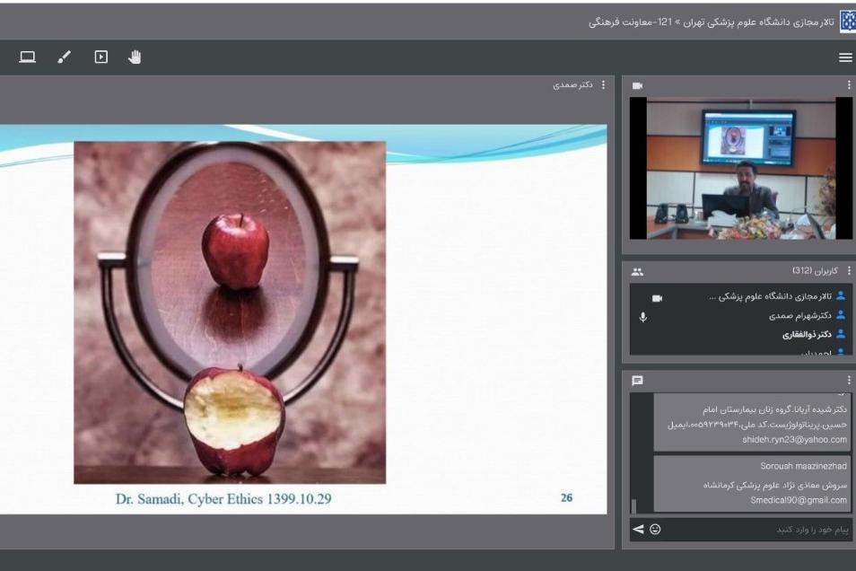The image size is (856, 571).
Task: Select the brush drawing tool
Action: coord(64,57)
